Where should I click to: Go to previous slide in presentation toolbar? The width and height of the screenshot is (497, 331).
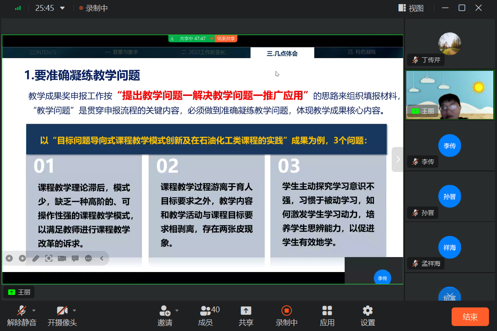(x=9, y=258)
